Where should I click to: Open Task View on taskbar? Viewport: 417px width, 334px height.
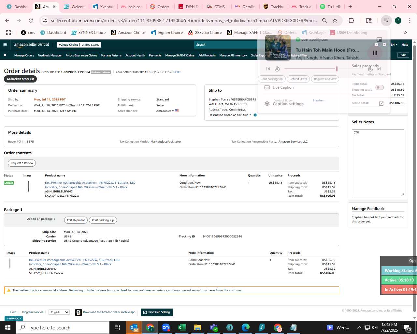point(117,327)
